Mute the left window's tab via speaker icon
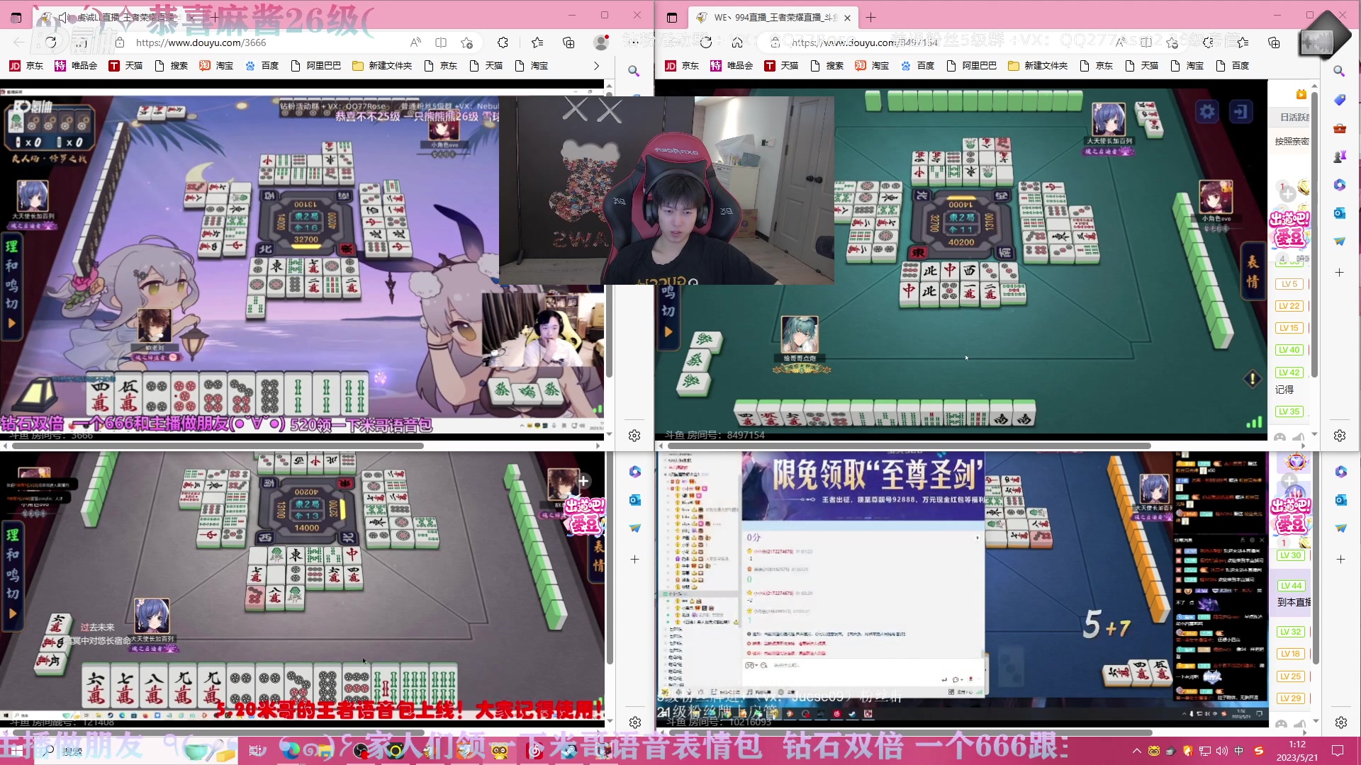This screenshot has width=1361, height=765. [x=62, y=17]
